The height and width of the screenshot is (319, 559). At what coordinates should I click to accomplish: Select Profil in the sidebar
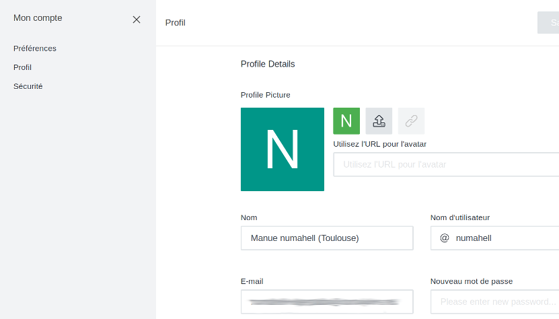23,67
